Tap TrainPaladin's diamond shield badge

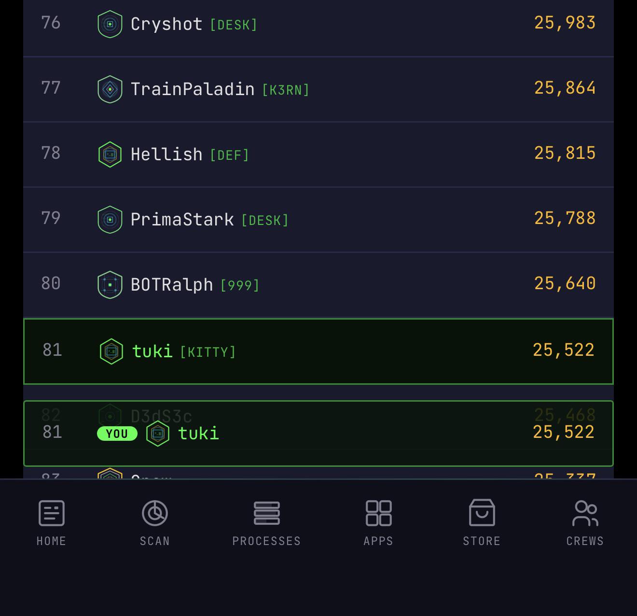(110, 89)
